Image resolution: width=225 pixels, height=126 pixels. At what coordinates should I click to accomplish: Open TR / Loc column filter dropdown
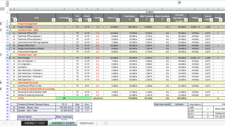80,20
